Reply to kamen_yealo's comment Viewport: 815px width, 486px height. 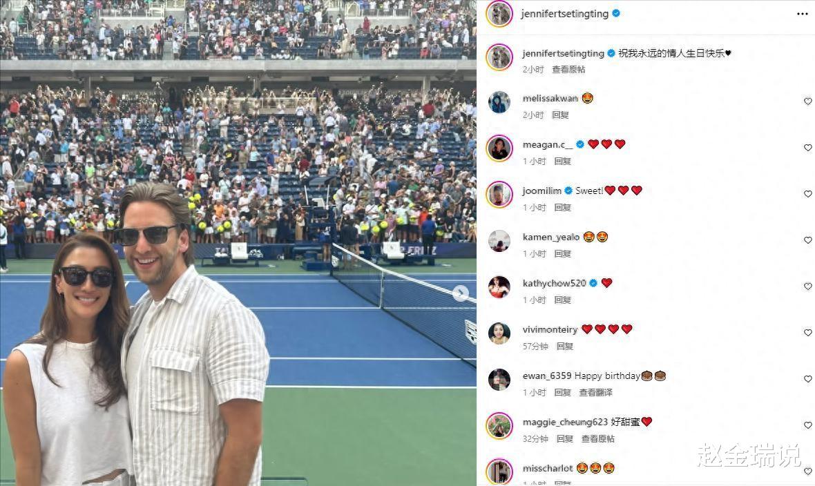click(562, 253)
